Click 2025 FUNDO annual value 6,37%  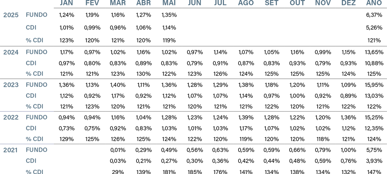374,15
